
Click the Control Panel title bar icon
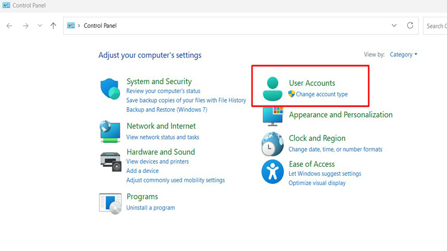[x=6, y=5]
